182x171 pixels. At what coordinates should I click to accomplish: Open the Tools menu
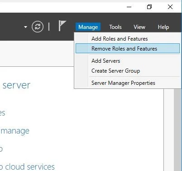click(x=115, y=27)
